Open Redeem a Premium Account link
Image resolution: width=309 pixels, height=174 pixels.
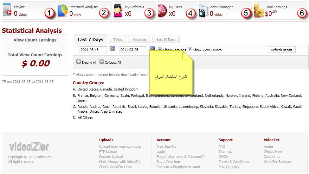point(178,167)
